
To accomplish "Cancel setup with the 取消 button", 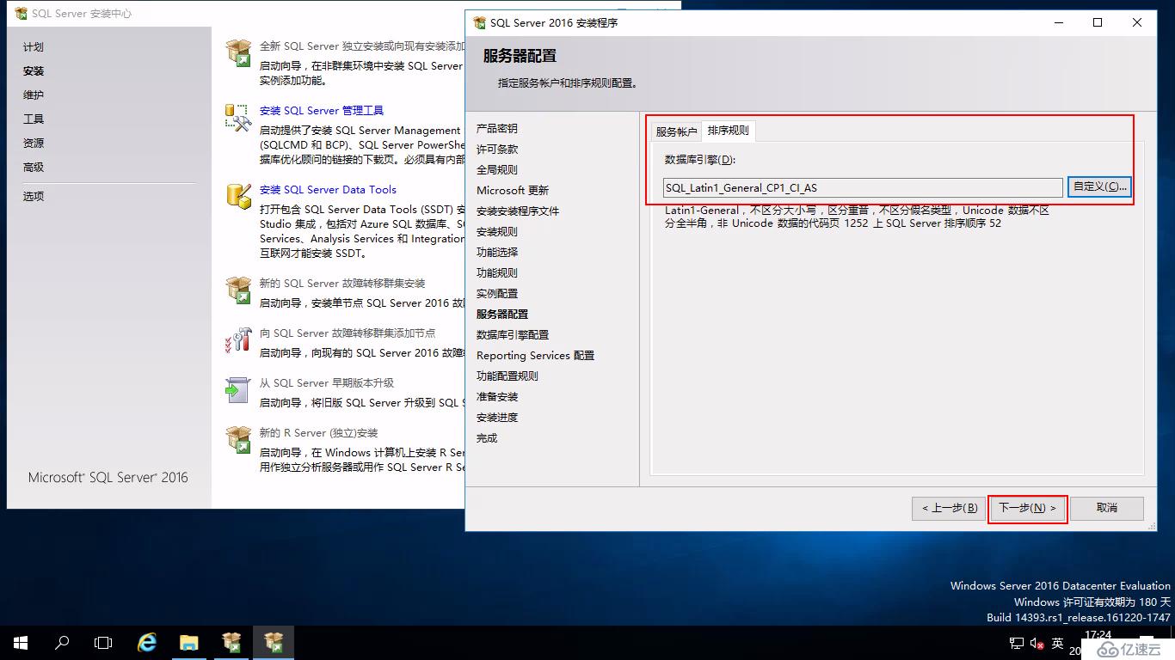I will point(1107,508).
